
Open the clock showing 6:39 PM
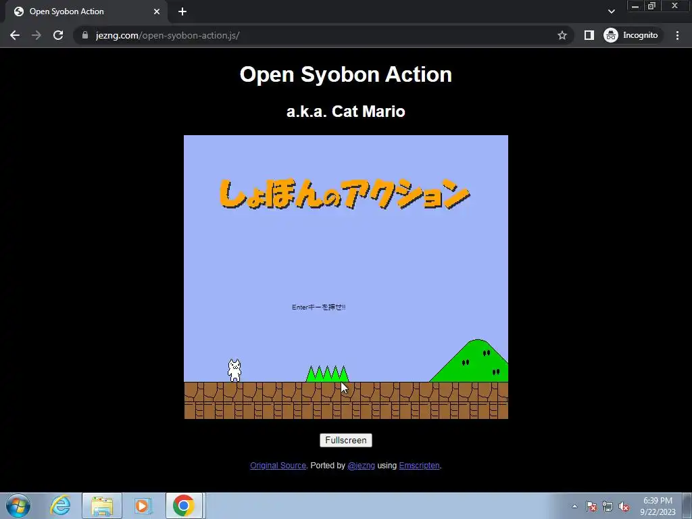[658, 506]
